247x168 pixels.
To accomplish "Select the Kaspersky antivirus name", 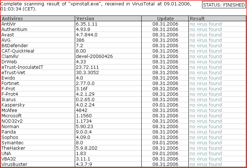I will 13,105.
